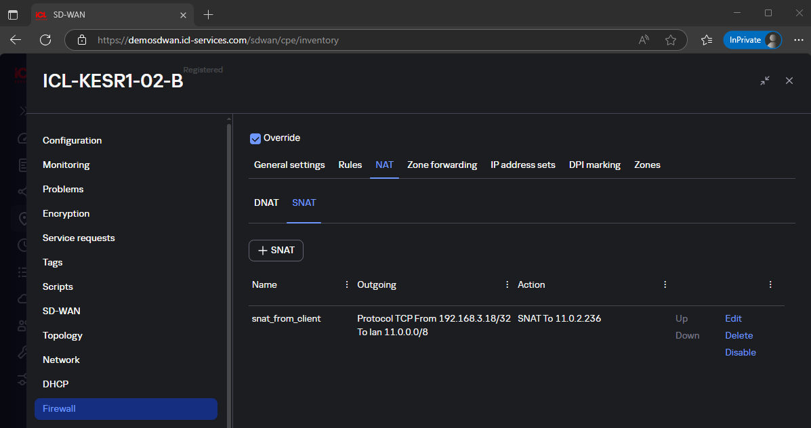Click the browser back arrow
811x428 pixels.
[16, 40]
